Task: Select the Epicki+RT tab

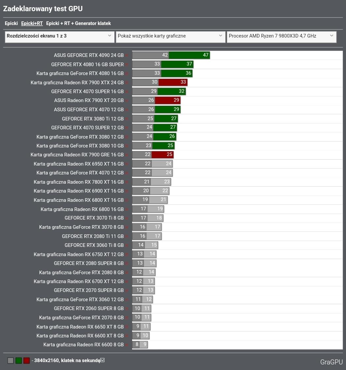Action: pyautogui.click(x=32, y=23)
